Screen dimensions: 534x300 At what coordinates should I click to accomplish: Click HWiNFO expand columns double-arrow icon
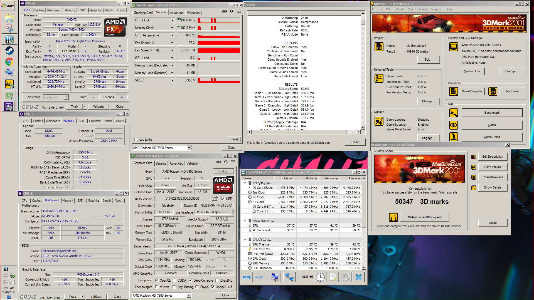point(247,277)
